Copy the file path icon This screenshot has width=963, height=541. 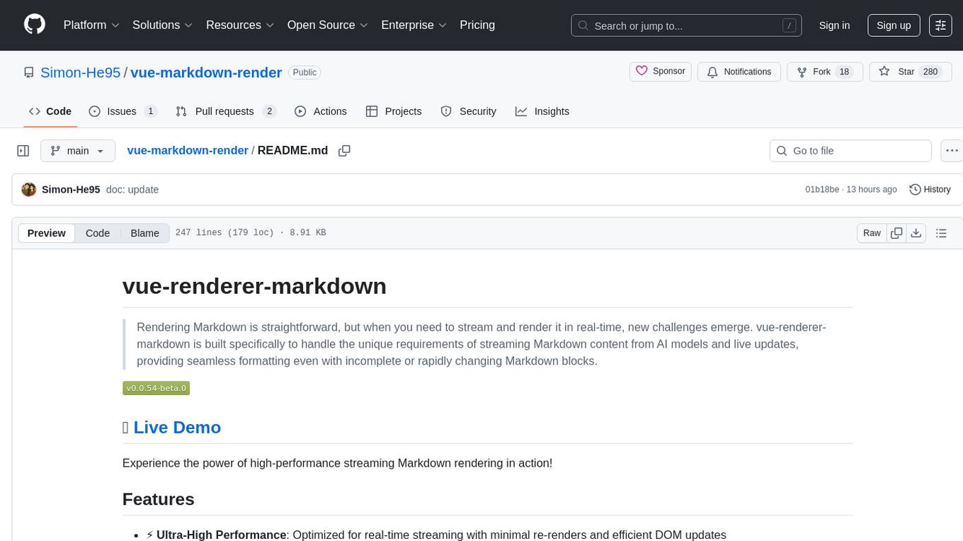[344, 151]
